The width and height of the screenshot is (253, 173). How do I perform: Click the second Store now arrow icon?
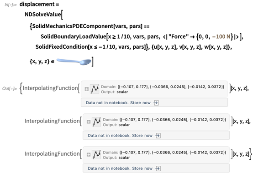click(x=158, y=136)
